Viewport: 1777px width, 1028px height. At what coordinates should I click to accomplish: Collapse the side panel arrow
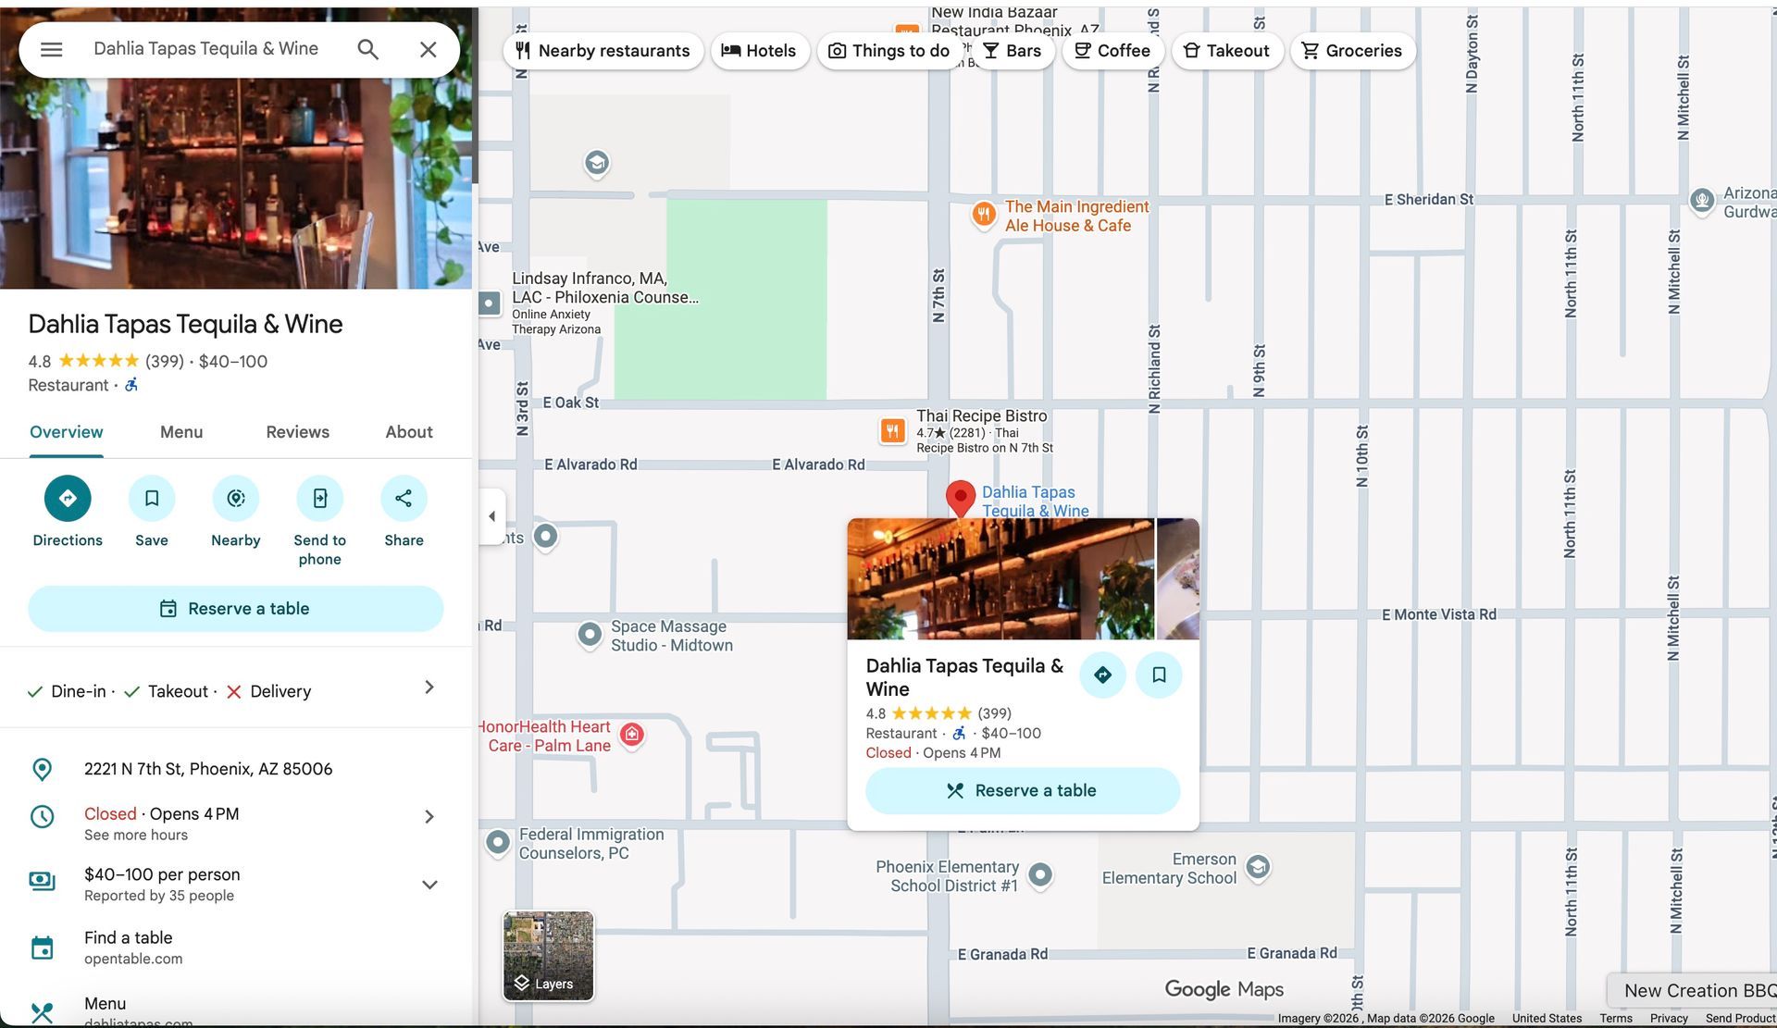(492, 516)
